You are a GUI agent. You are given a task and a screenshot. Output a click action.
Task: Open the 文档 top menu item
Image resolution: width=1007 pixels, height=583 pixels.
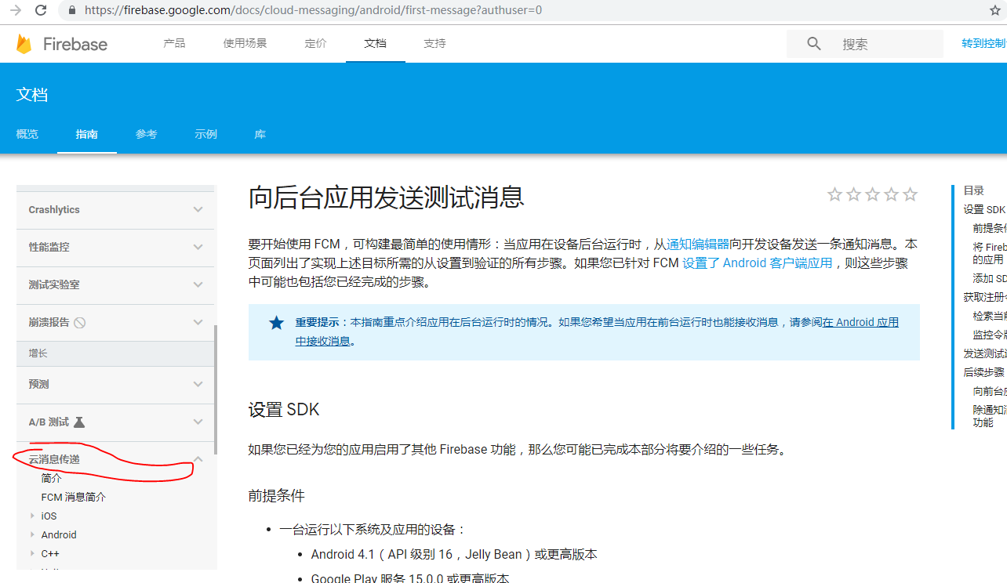point(375,43)
